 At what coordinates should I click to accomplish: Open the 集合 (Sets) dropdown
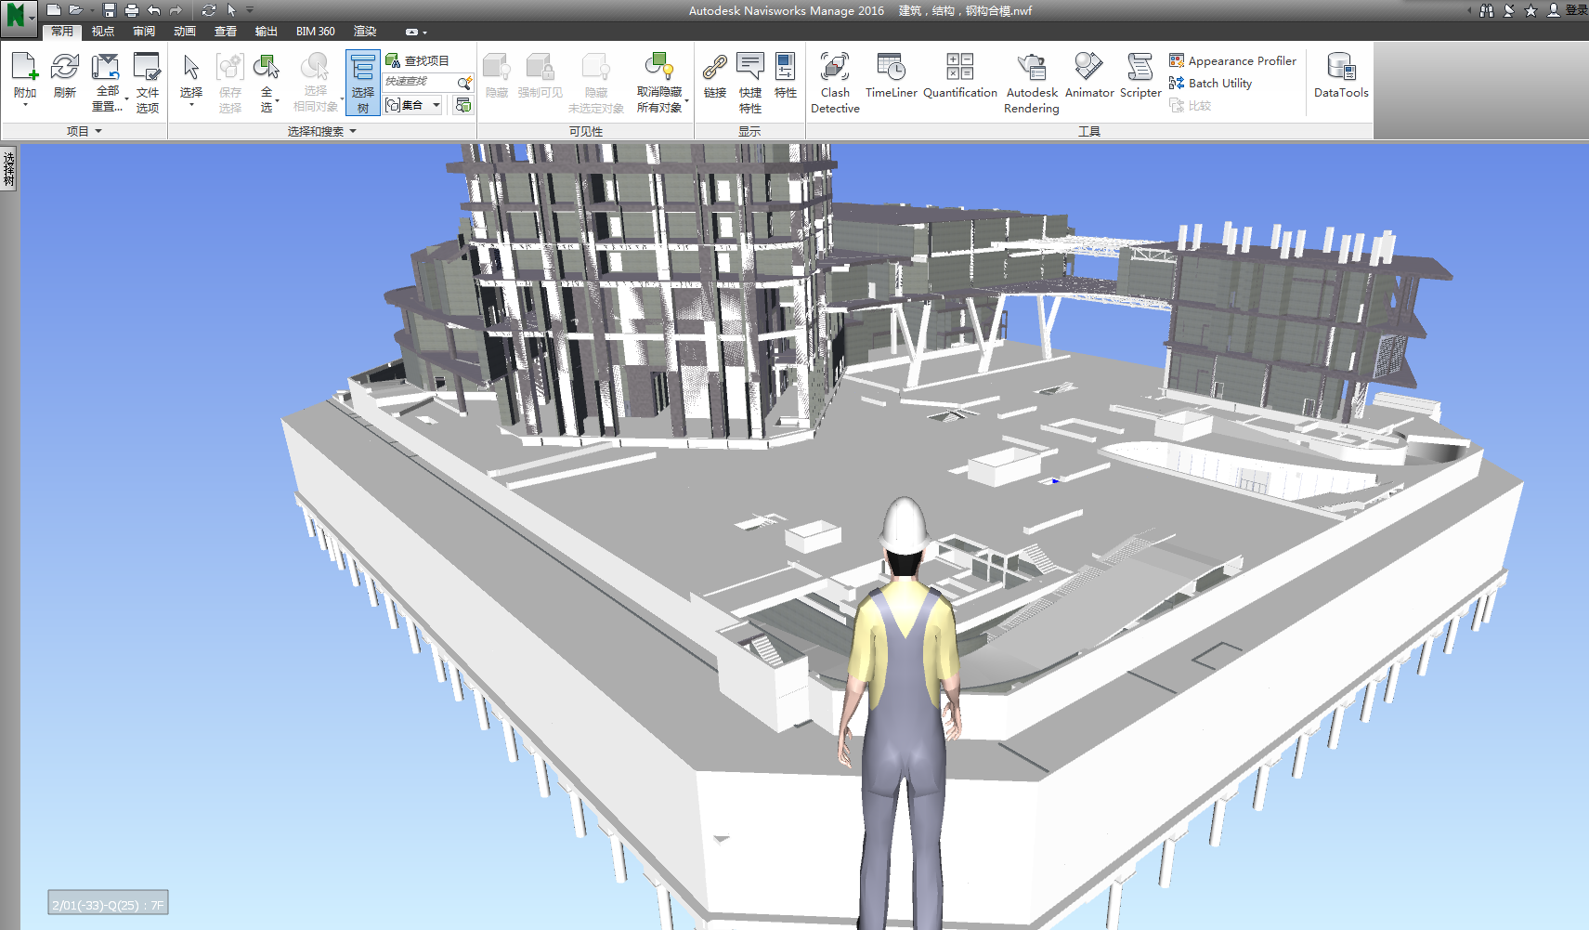(x=413, y=105)
